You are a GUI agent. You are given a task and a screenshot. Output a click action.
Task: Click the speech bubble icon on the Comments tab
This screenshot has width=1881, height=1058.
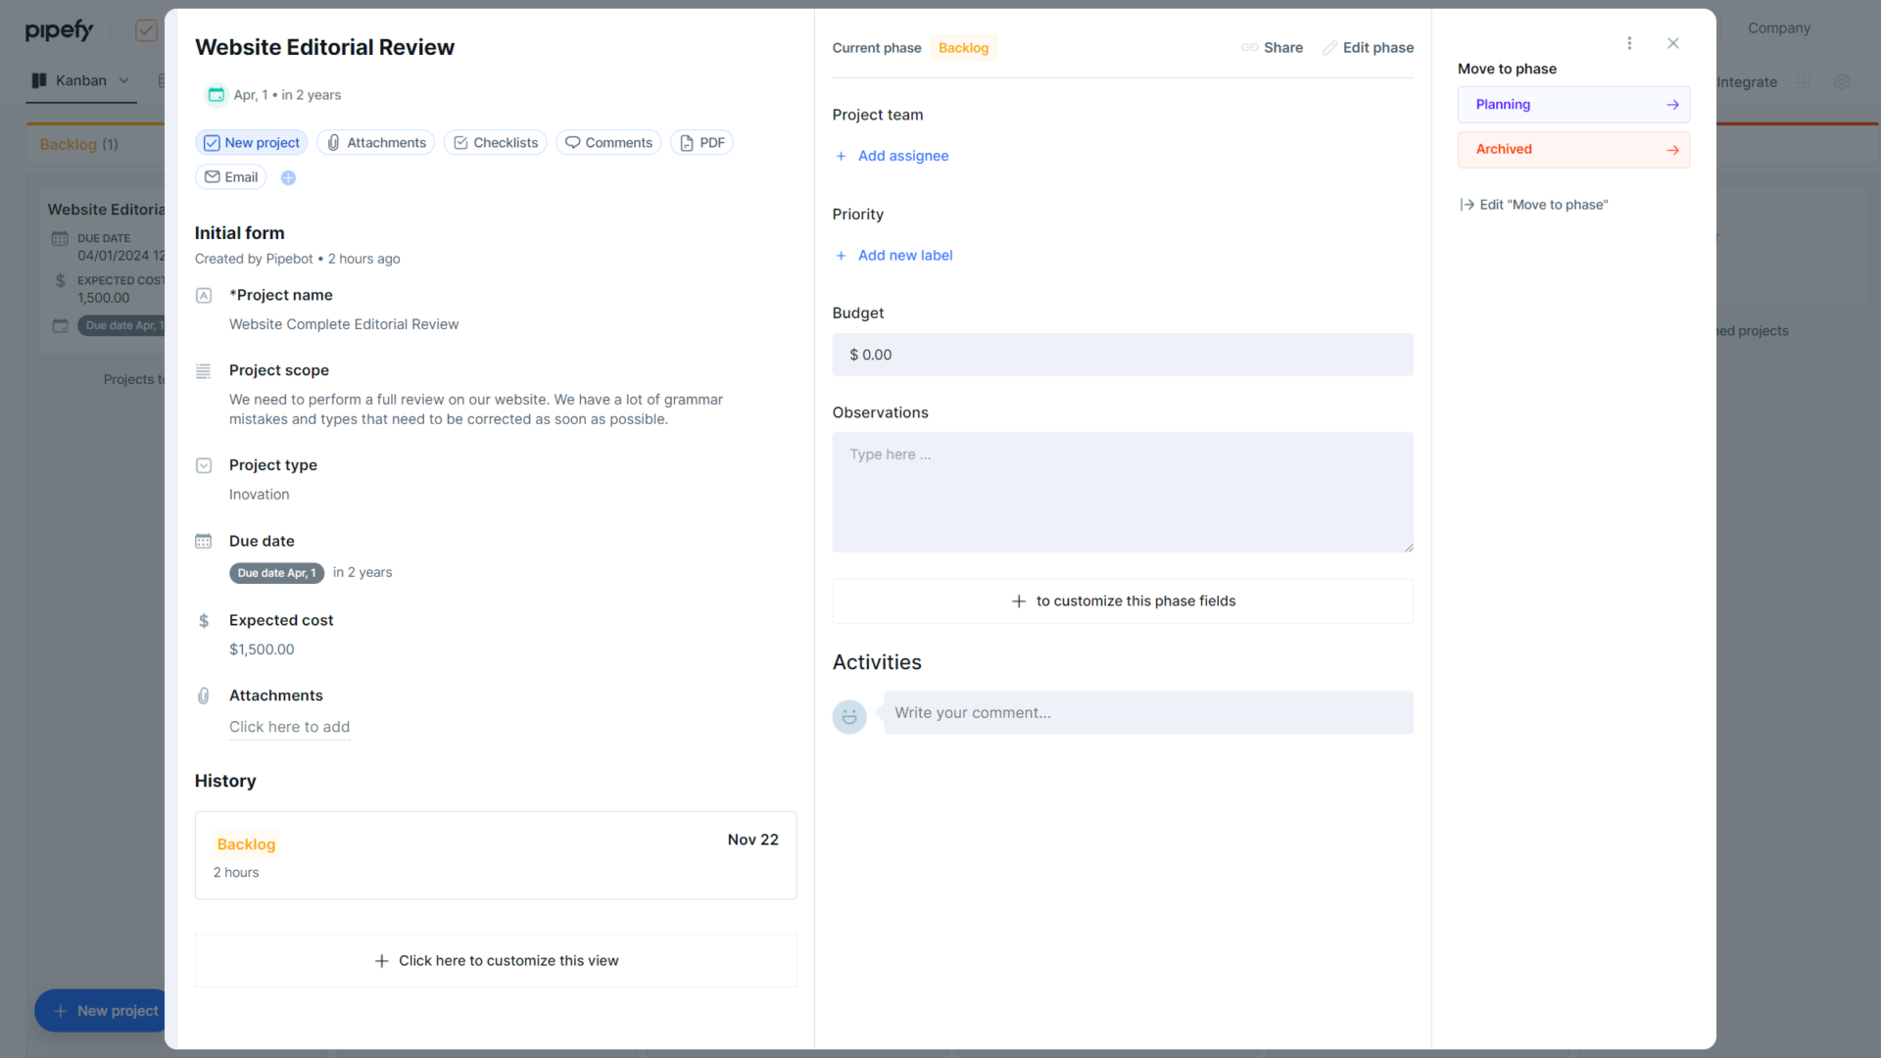coord(571,142)
